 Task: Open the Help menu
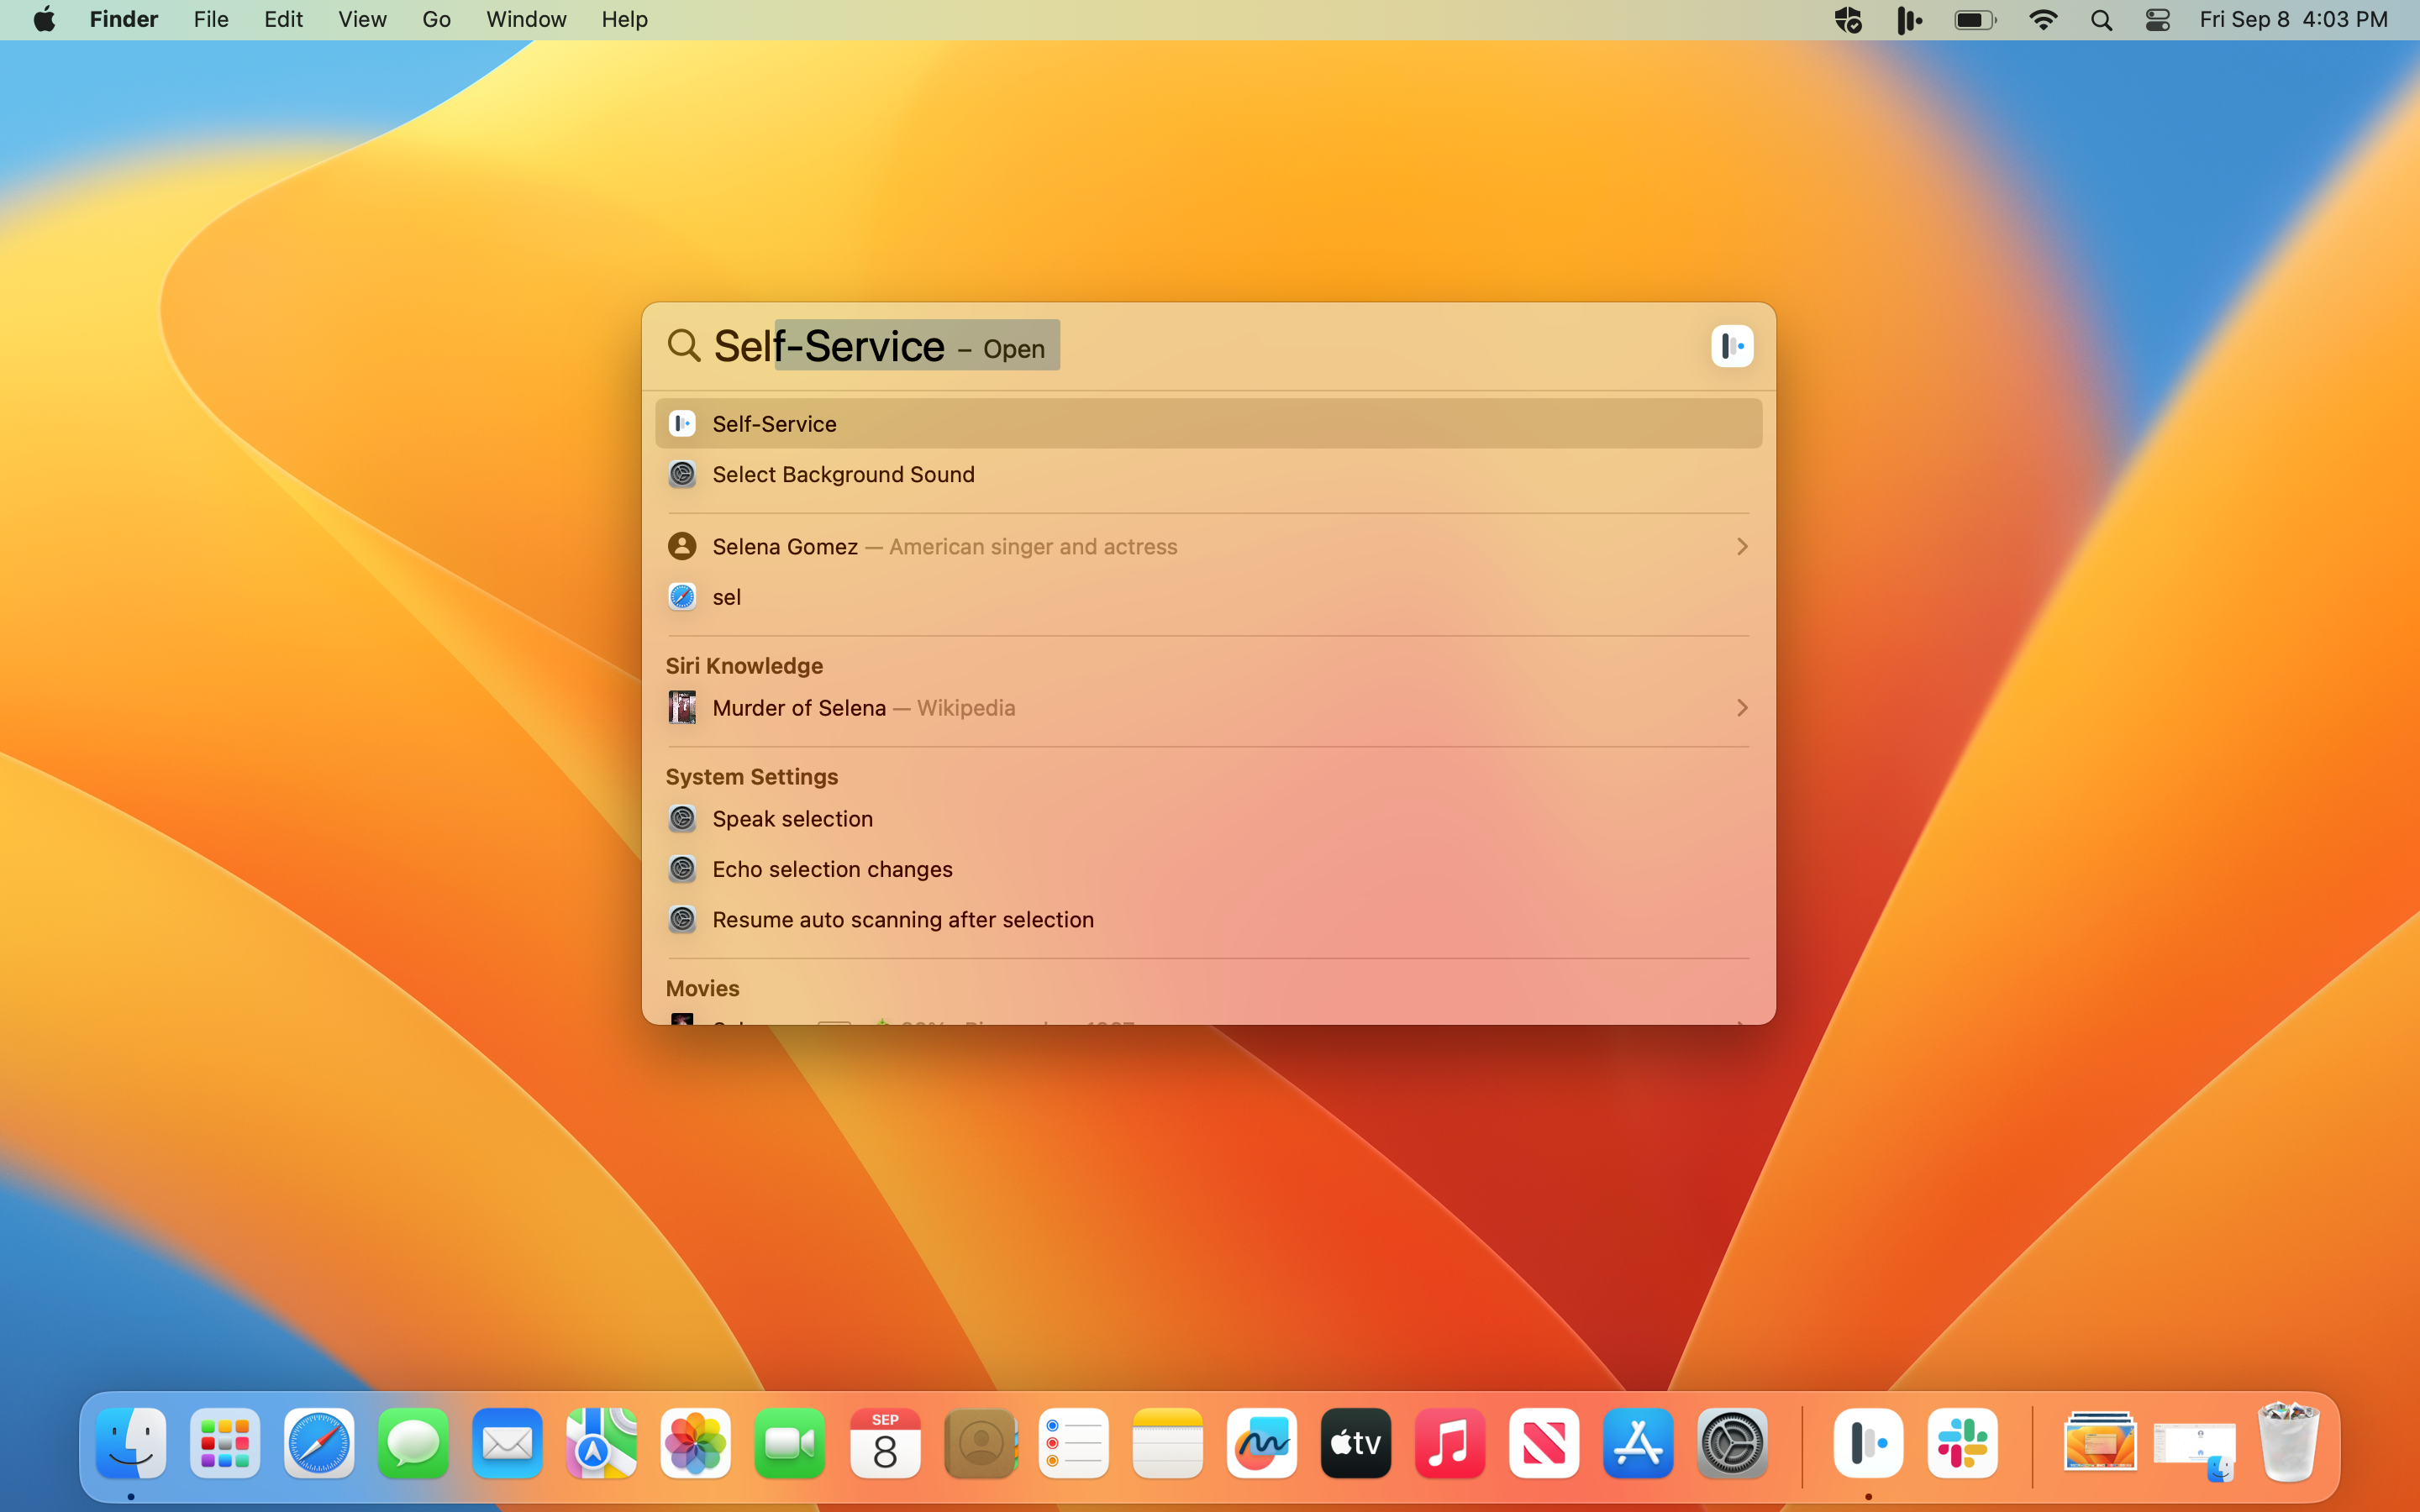[625, 20]
